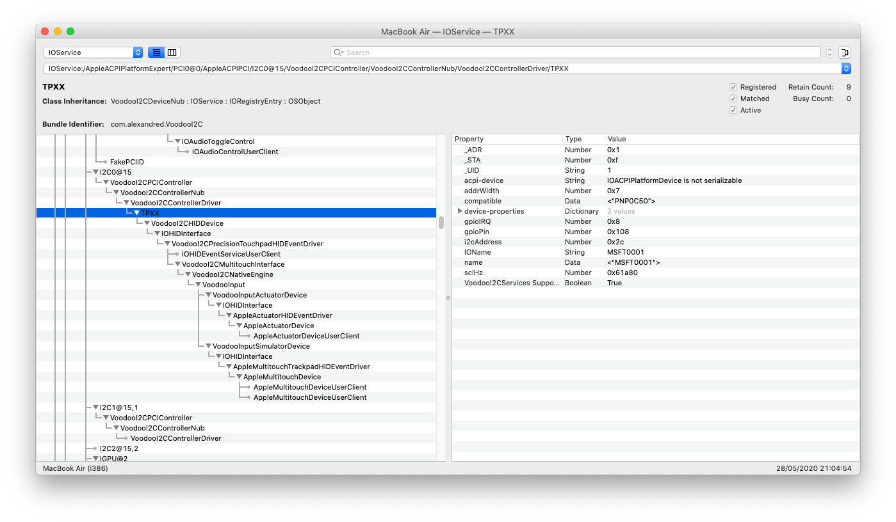Screen dimensions: 896x522
Task: Collapse the VoodooI2CHIDDevice disclosure triangle
Action: (x=147, y=223)
